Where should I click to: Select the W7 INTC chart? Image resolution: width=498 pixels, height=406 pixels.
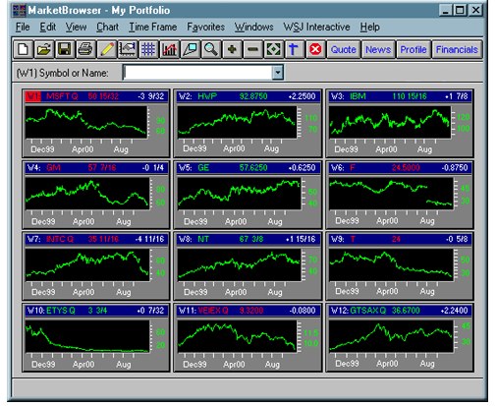pyautogui.click(x=95, y=266)
